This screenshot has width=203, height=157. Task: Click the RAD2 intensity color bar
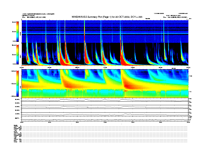17,32
